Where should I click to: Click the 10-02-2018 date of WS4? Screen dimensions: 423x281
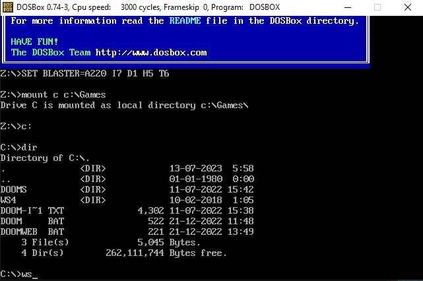coord(196,200)
